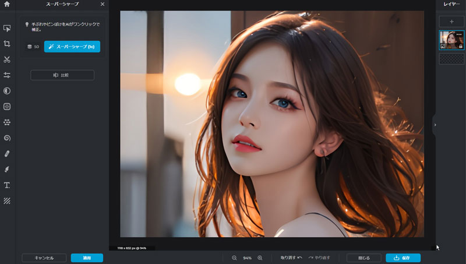Select the Draw brush tool

(7, 170)
